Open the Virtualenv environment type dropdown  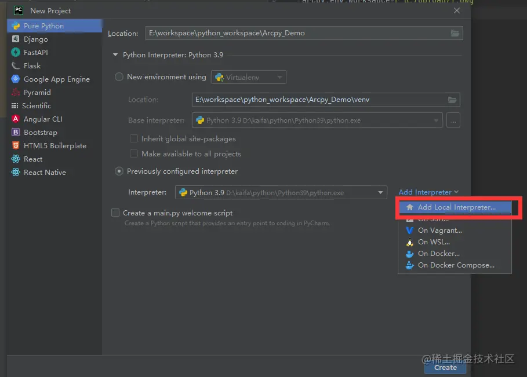click(248, 77)
